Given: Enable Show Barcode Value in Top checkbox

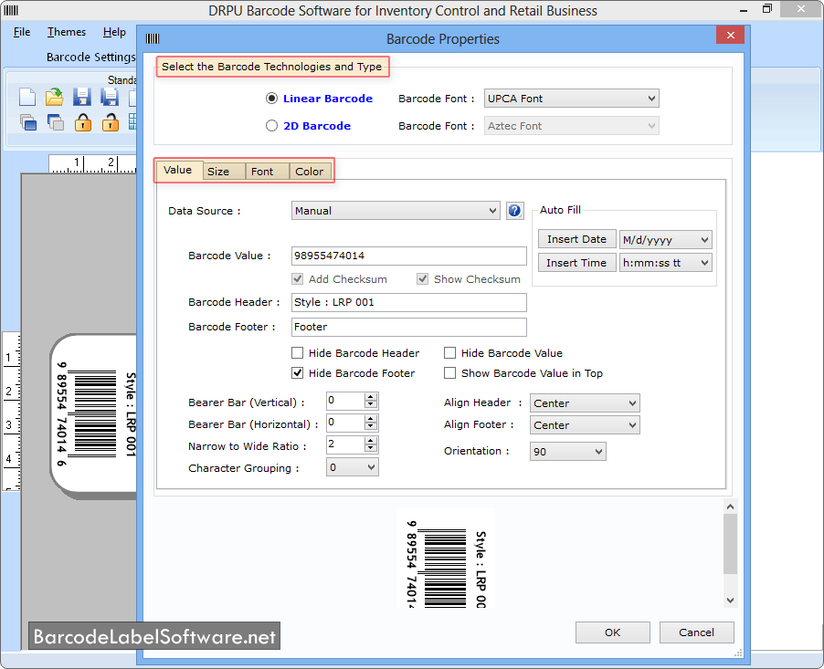Looking at the screenshot, I should point(449,373).
